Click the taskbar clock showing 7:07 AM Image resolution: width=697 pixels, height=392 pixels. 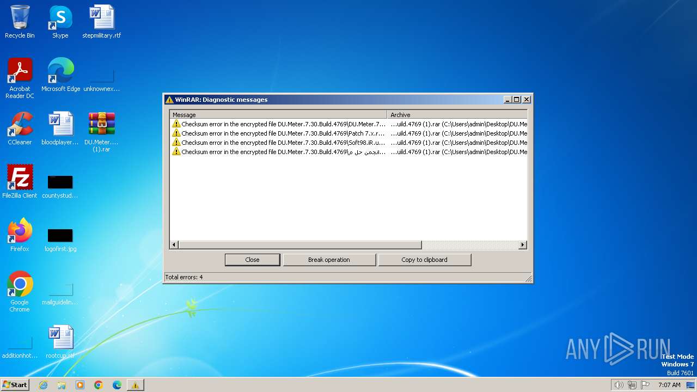click(669, 385)
